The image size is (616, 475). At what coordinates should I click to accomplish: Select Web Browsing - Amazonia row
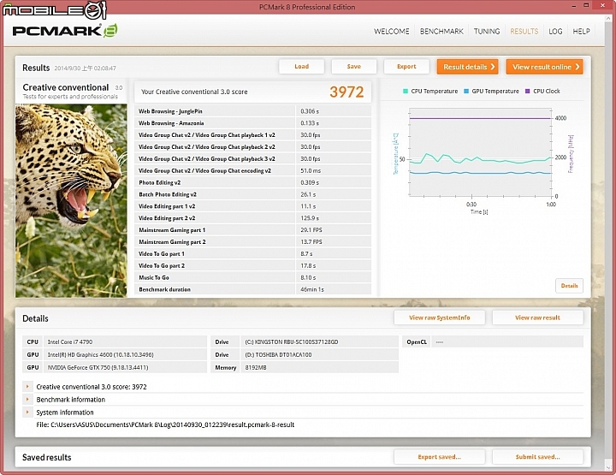(x=252, y=123)
